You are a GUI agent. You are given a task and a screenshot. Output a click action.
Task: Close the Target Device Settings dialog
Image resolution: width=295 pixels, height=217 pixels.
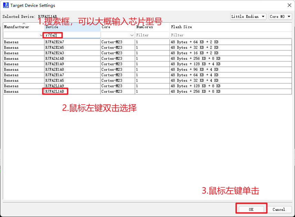(x=289, y=5)
